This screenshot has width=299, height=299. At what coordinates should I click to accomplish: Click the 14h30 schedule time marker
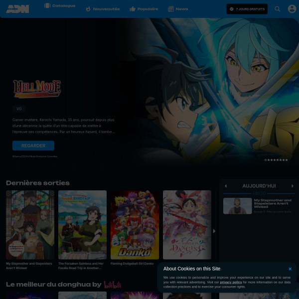[259, 193]
